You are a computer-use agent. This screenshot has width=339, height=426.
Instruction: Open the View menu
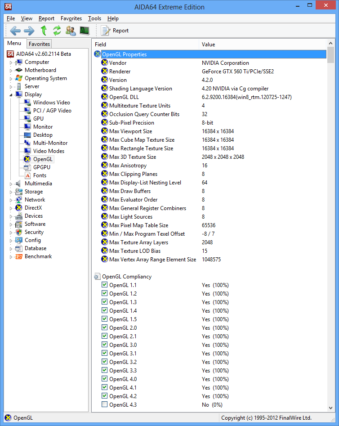pos(27,18)
